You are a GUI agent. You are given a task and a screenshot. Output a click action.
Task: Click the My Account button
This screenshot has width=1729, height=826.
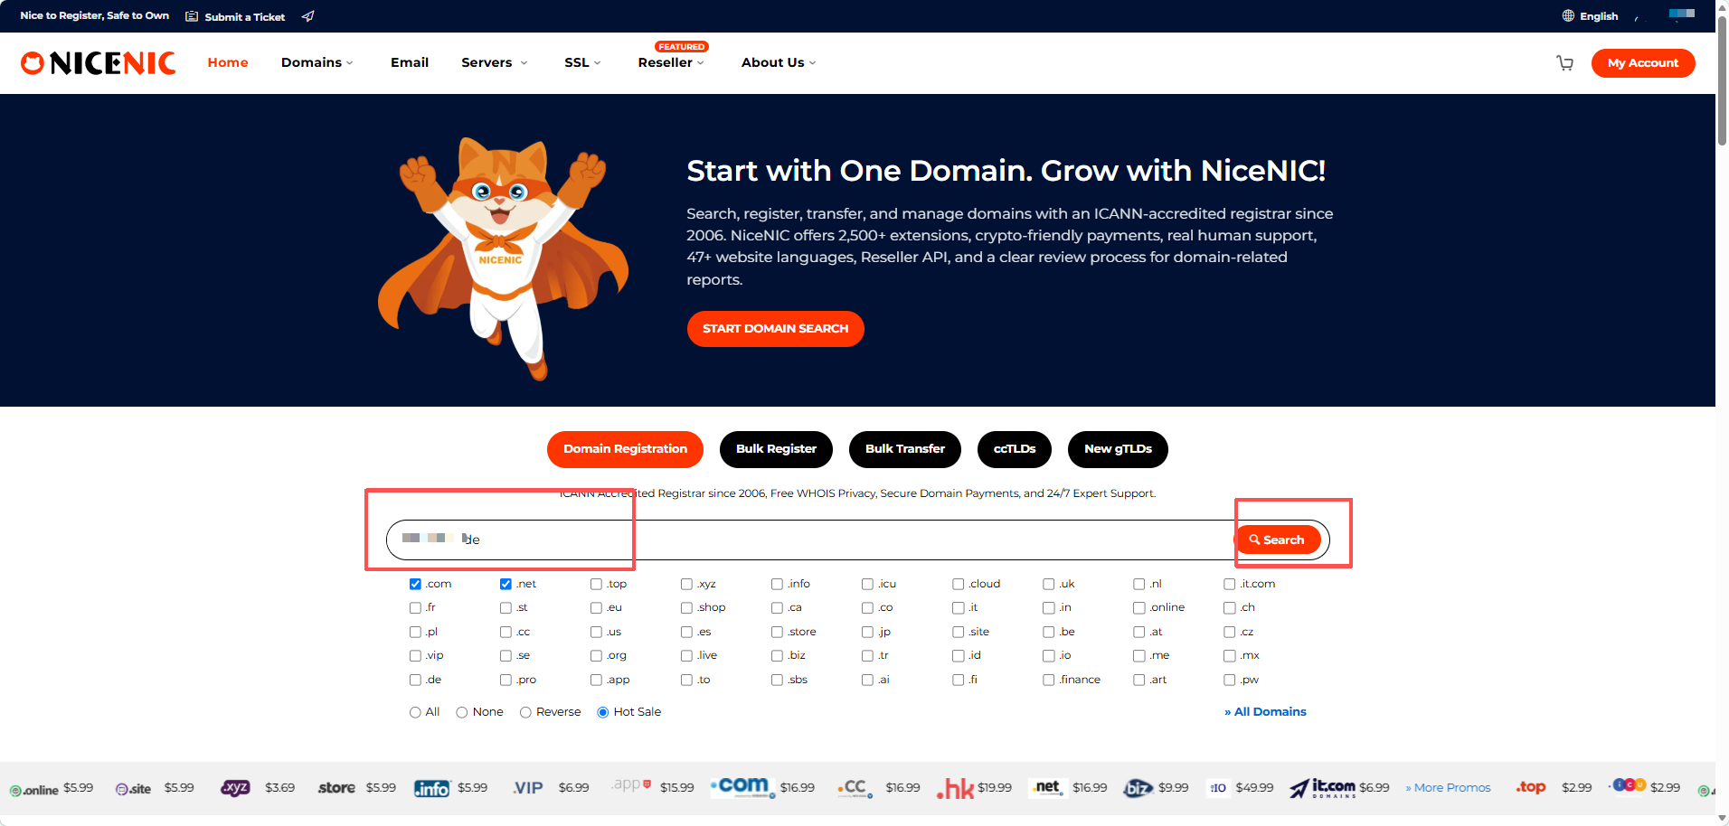(1643, 63)
